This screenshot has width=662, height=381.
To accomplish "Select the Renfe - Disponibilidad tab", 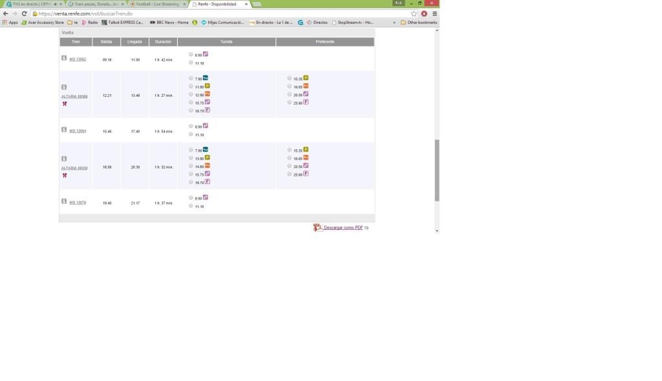I will coord(220,5).
